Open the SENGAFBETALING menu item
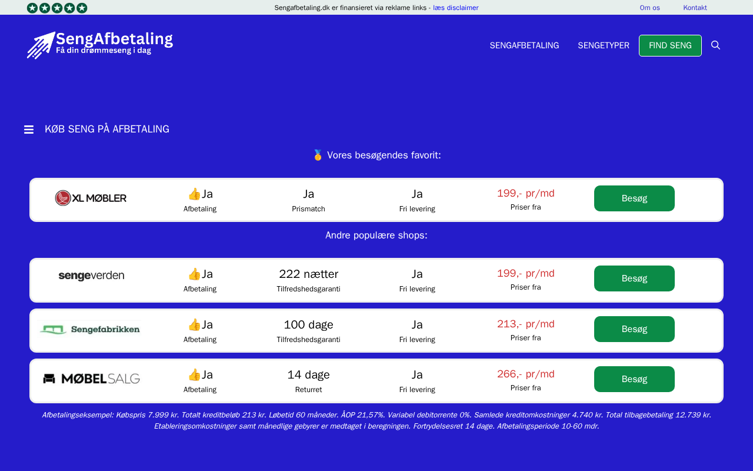The height and width of the screenshot is (471, 753). tap(524, 45)
